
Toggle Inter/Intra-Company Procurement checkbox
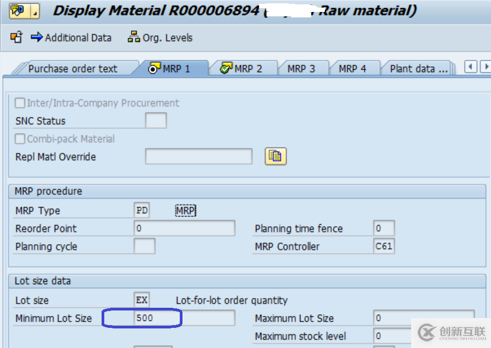[20, 103]
